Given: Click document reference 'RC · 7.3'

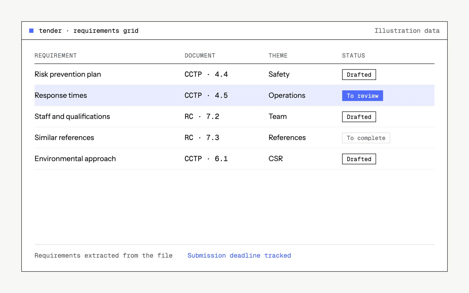Looking at the screenshot, I should 202,138.
